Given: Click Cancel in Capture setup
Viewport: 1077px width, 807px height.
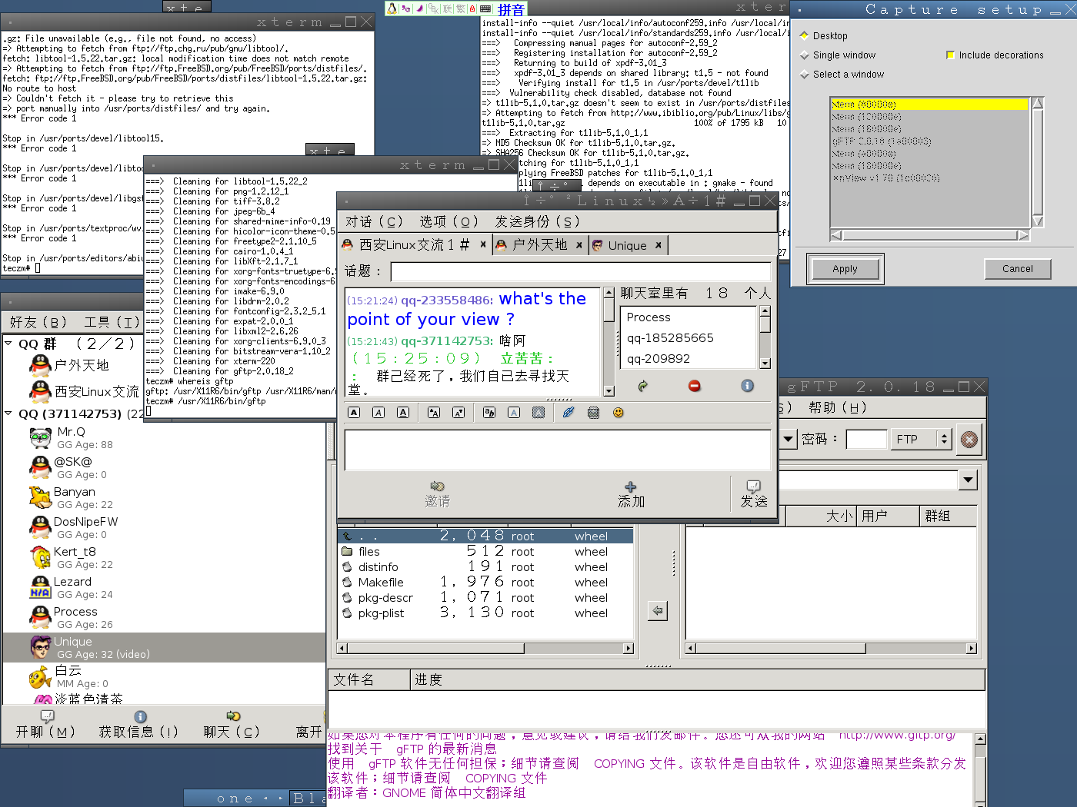Looking at the screenshot, I should pos(1017,269).
